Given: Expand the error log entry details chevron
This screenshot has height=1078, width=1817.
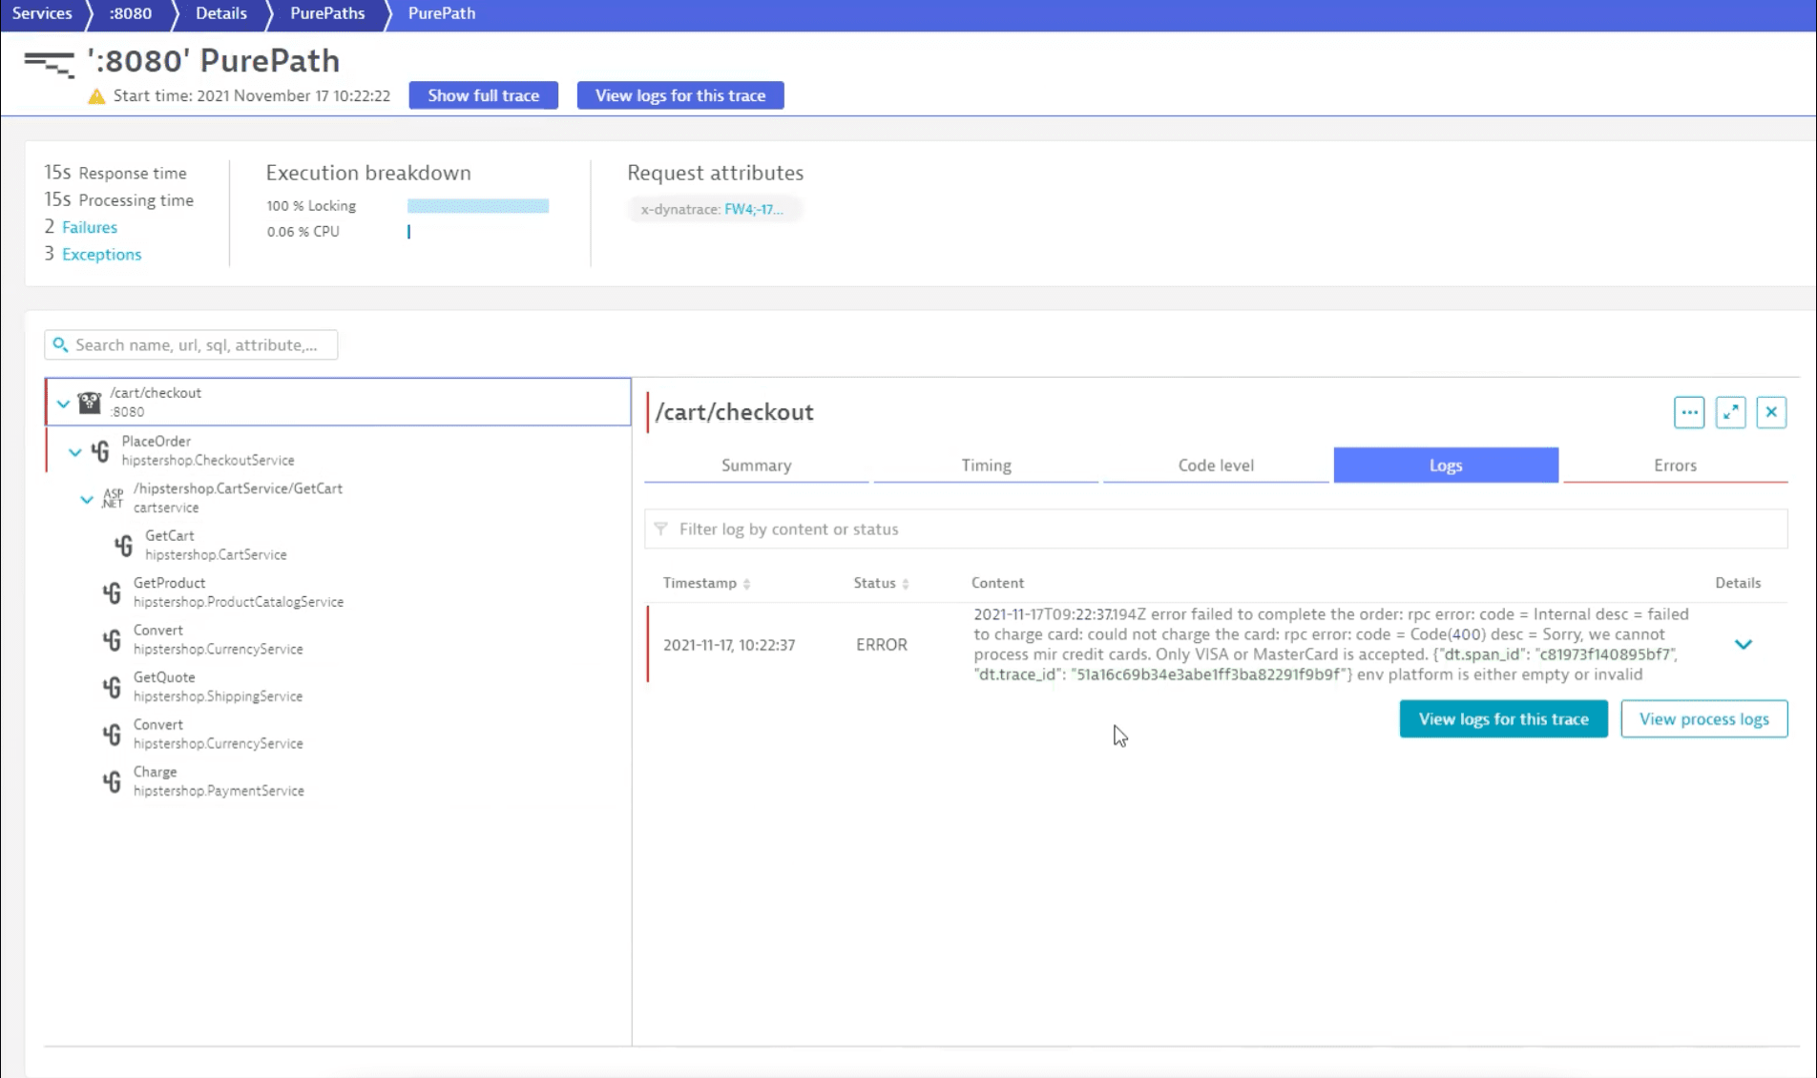Looking at the screenshot, I should (1743, 645).
